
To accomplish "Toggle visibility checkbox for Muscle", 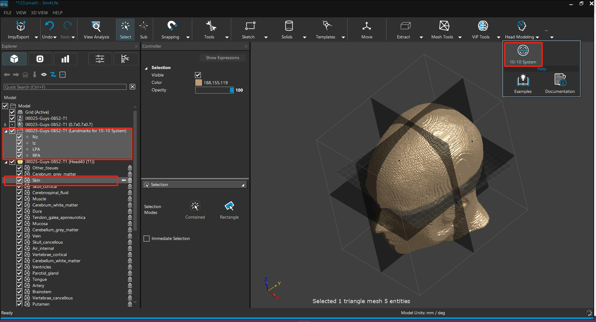I will (x=19, y=199).
